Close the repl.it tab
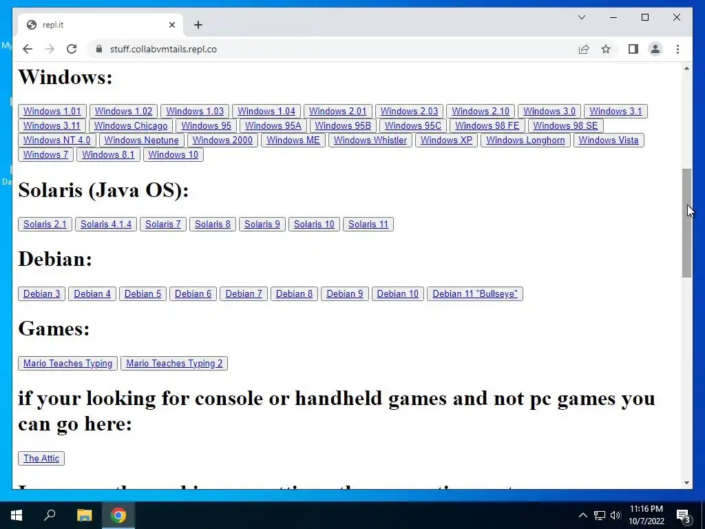The image size is (705, 529). click(171, 25)
